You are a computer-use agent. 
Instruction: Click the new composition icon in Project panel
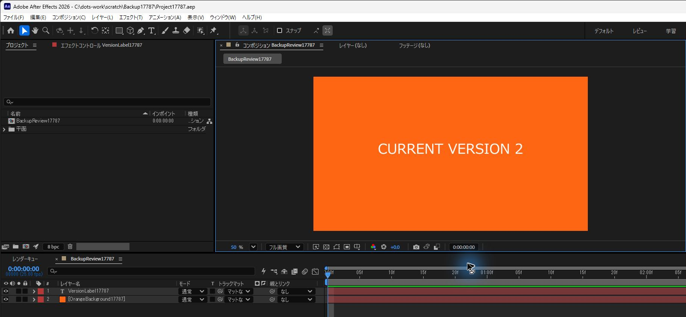(x=26, y=246)
